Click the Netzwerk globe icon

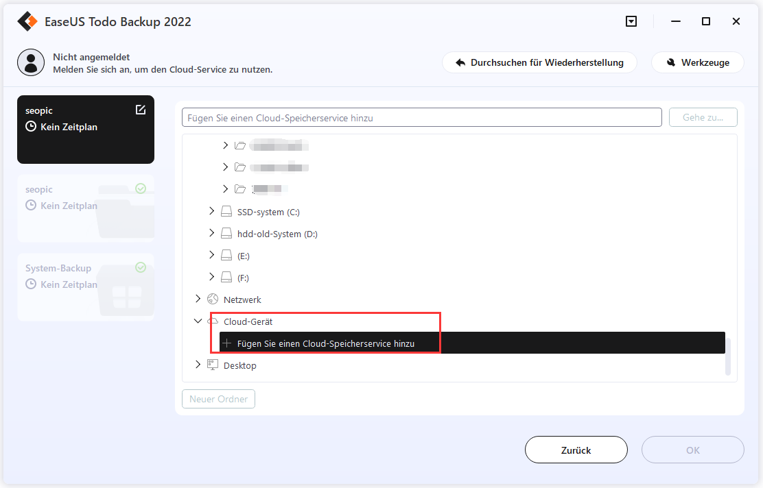tap(213, 300)
